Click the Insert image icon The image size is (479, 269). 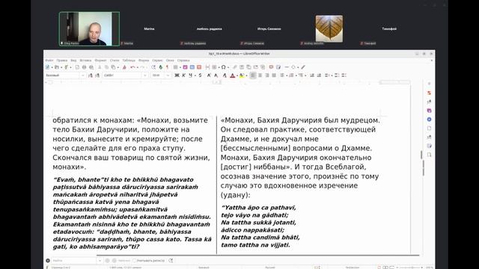[x=185, y=67]
